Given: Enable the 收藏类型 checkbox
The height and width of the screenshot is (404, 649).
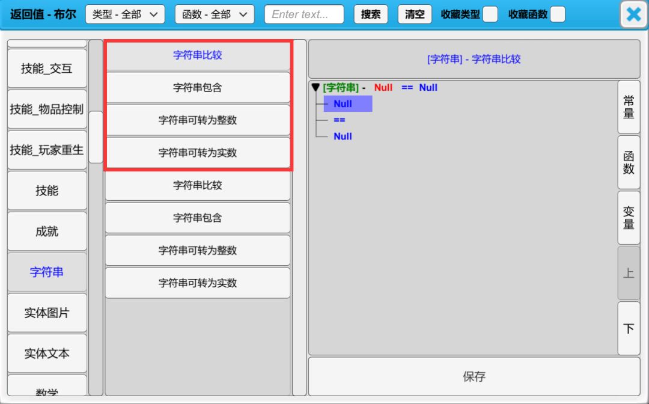Looking at the screenshot, I should [490, 14].
